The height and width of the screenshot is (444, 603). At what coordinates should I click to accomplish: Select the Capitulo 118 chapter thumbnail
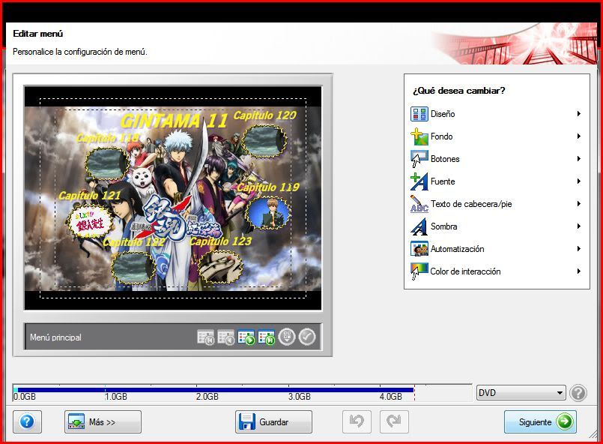[107, 163]
